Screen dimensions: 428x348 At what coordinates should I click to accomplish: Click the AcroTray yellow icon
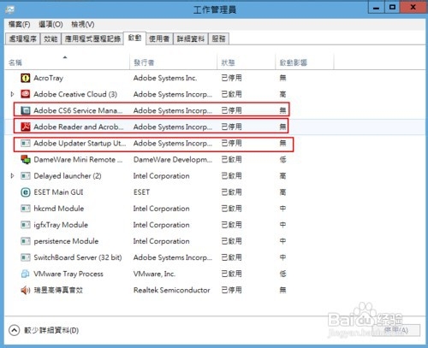26,78
